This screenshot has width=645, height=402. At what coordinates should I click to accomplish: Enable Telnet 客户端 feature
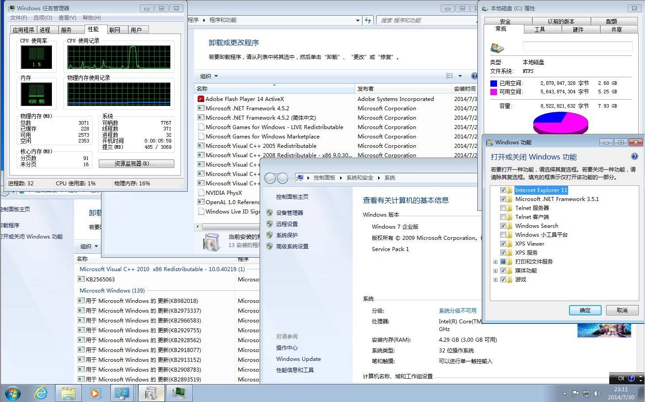coord(503,217)
